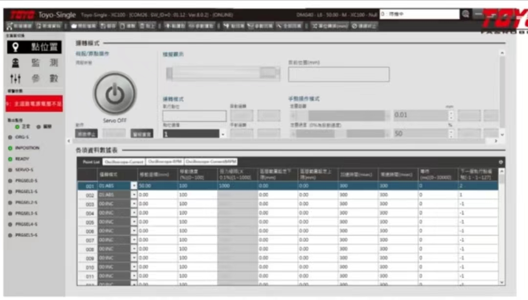Open the 監測 monitoring panel
This screenshot has height=300, width=528.
[34, 63]
